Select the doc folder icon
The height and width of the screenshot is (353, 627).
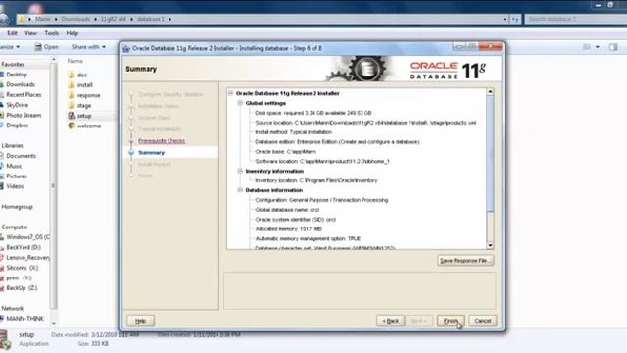[x=72, y=75]
